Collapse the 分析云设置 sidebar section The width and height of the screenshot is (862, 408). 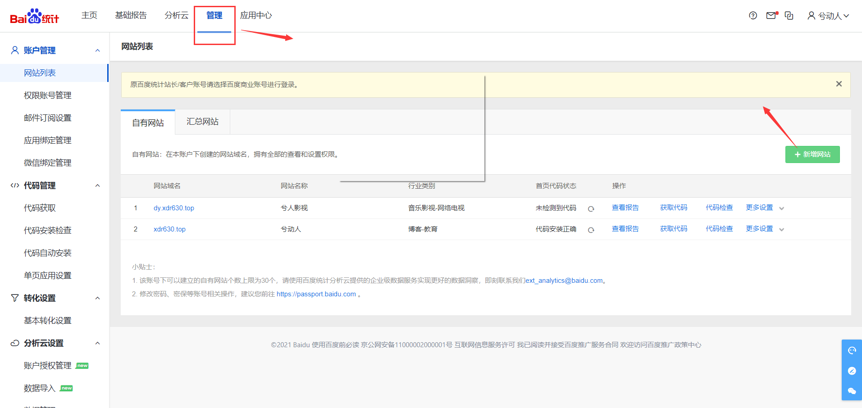98,343
